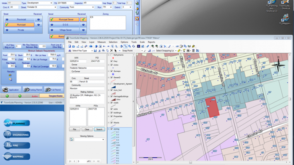Go to previous view with left arrow icon
The height and width of the screenshot is (165, 294).
pos(104,46)
